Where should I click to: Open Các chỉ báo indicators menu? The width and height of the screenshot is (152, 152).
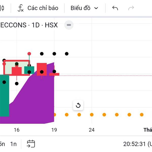pyautogui.click(x=43, y=8)
